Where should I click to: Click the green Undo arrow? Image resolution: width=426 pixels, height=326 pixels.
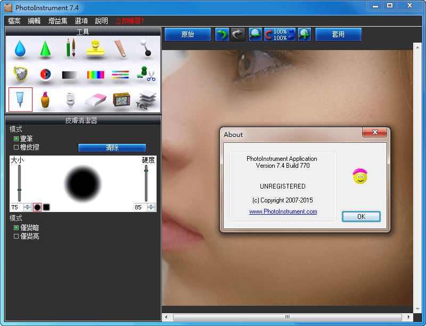point(222,35)
